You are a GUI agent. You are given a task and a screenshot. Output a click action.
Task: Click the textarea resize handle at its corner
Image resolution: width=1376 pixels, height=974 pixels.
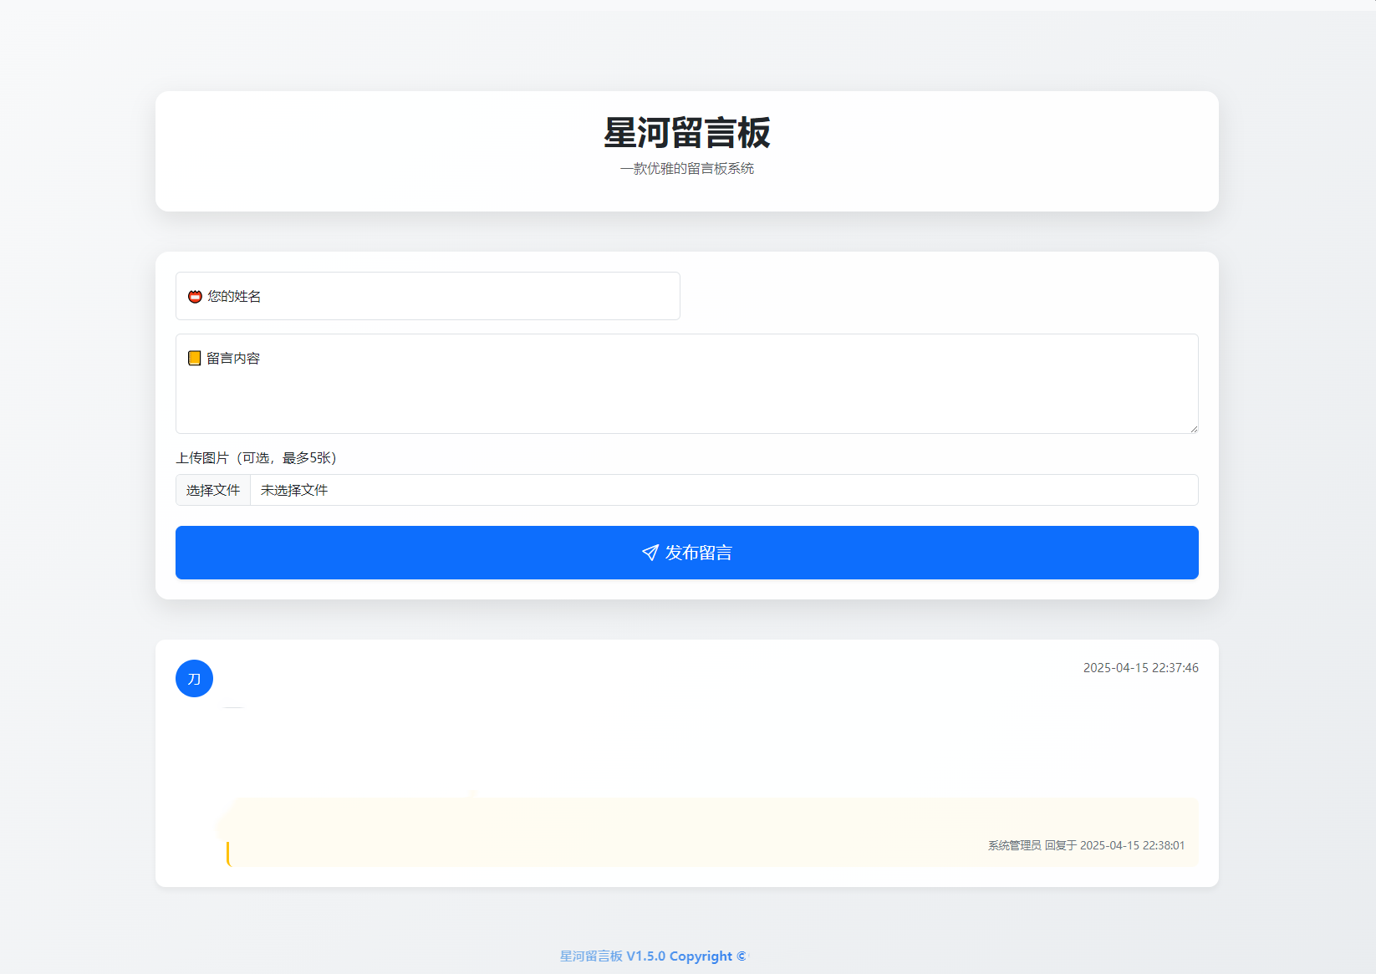point(1194,428)
